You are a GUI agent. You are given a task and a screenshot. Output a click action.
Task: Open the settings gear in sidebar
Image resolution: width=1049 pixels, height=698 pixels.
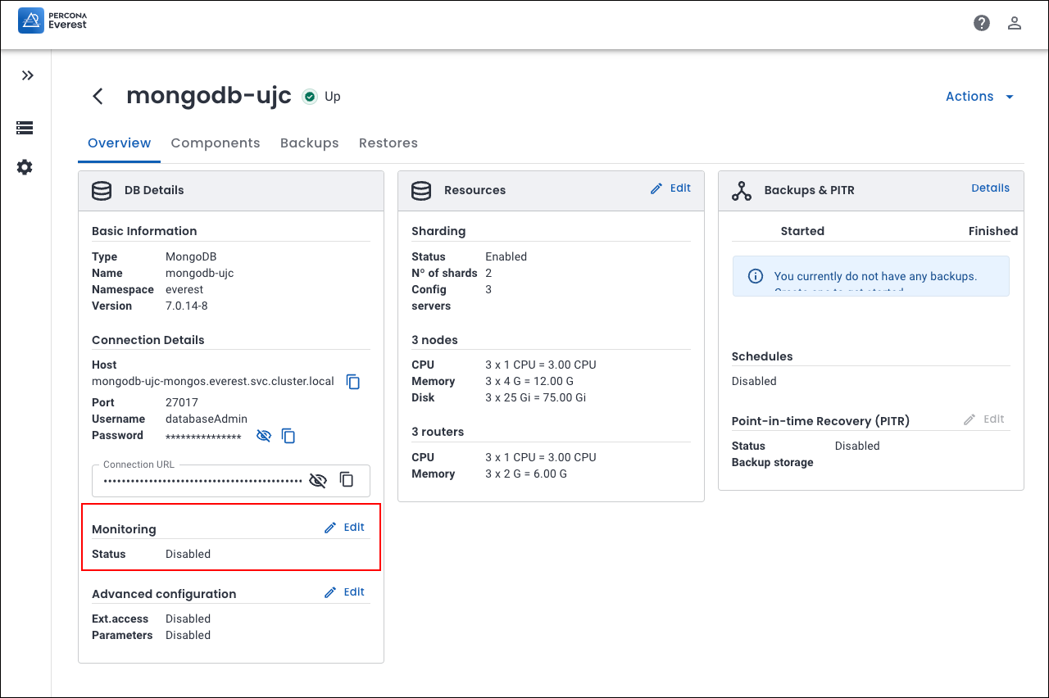click(25, 167)
